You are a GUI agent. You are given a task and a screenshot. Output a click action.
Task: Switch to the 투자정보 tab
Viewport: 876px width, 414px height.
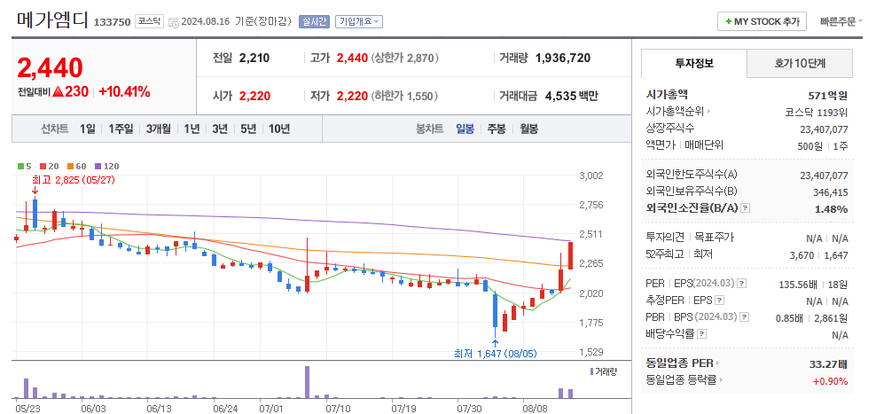click(x=694, y=63)
